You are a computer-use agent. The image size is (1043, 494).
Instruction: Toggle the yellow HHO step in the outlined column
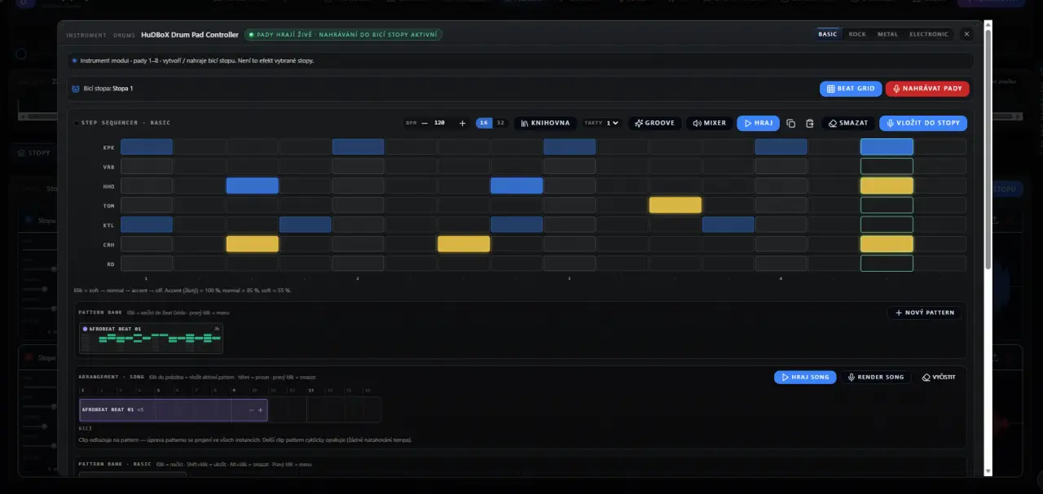887,186
